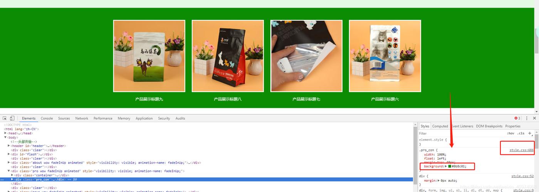Collapse the body element node
Image resolution: width=539 pixels, height=192 pixels.
[x=6, y=137]
